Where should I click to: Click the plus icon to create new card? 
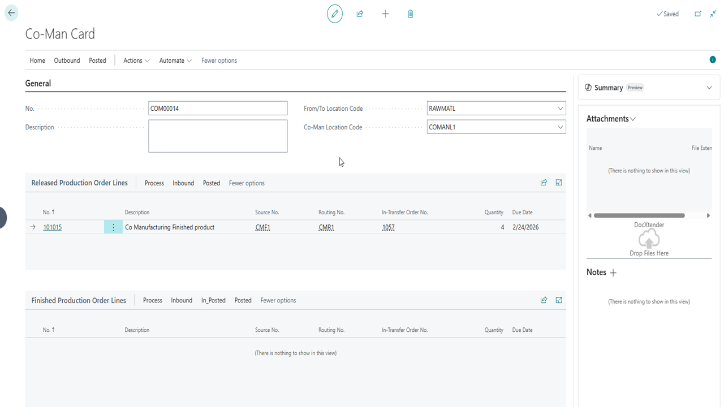tap(385, 14)
